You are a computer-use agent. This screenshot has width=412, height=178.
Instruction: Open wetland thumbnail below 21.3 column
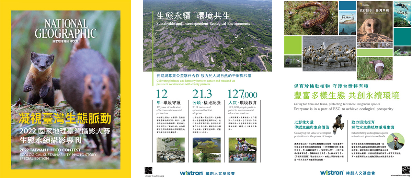click(x=206, y=150)
